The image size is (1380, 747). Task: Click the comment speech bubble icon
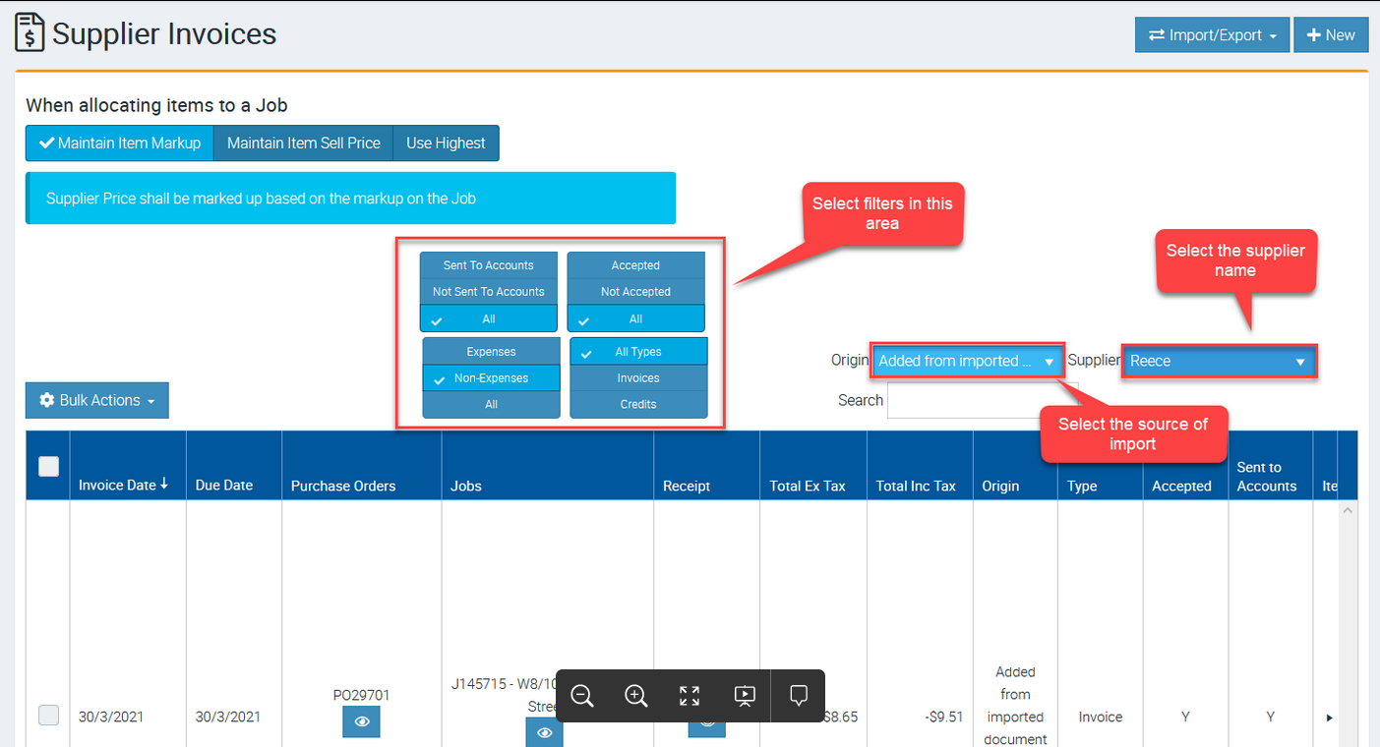pyautogui.click(x=799, y=696)
